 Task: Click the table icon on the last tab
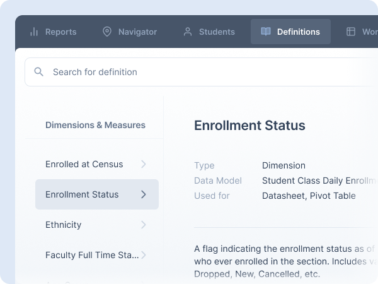[351, 32]
